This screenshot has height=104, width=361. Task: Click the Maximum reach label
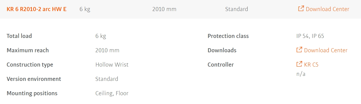28,50
